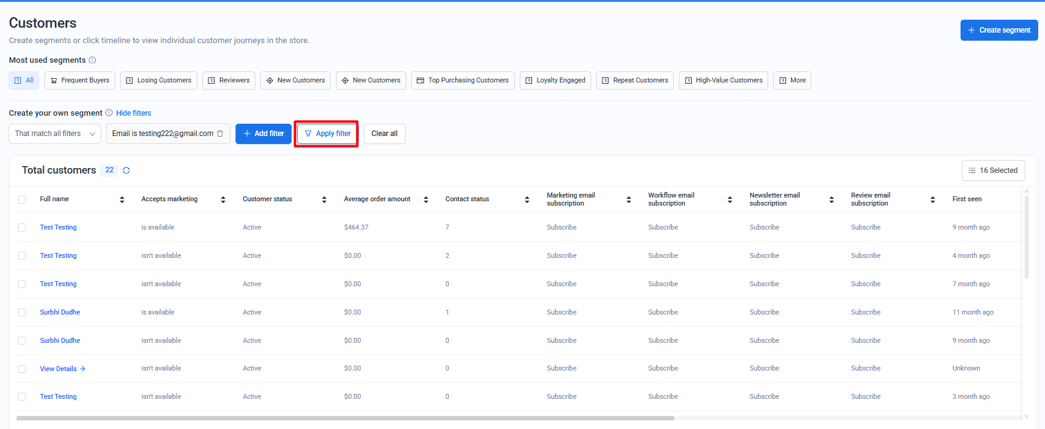Select the checkbox for first Surbhi Dudhe row
Screen dimensions: 1045x429
pos(22,313)
